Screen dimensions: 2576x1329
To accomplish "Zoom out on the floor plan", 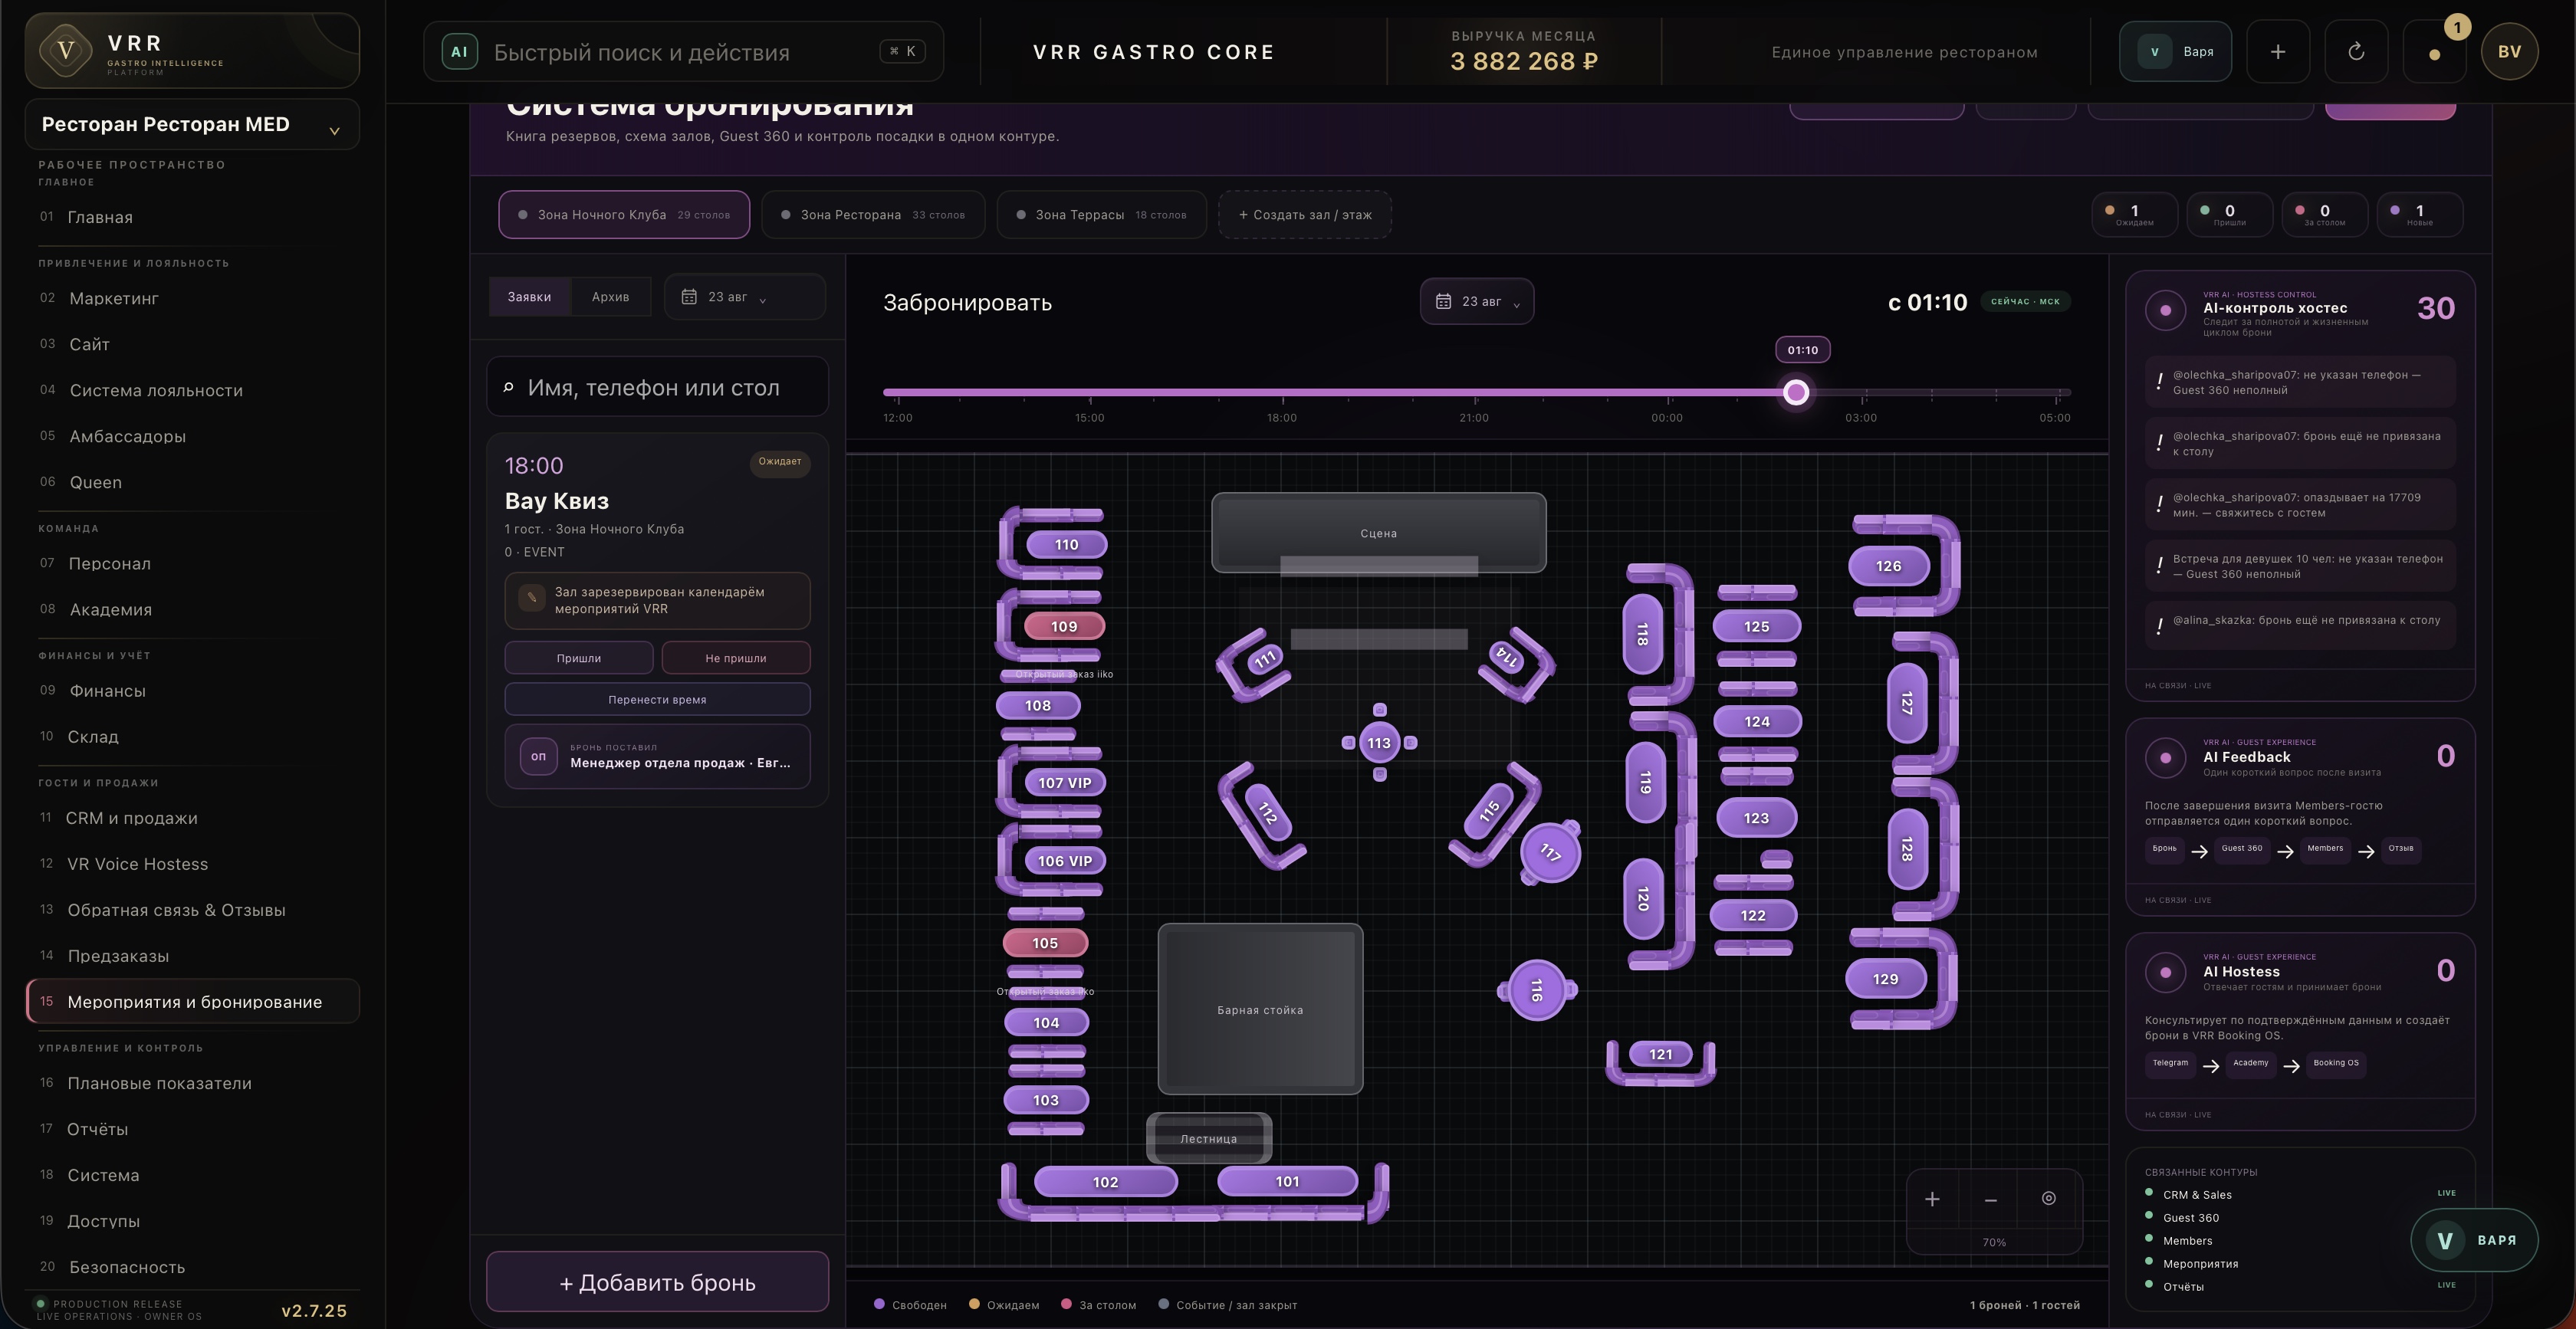I will pyautogui.click(x=1990, y=1199).
